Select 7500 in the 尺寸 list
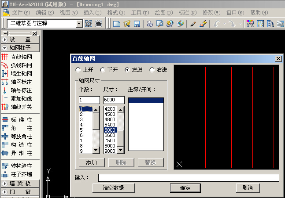Screen dimensions: 285x198 click(110, 140)
